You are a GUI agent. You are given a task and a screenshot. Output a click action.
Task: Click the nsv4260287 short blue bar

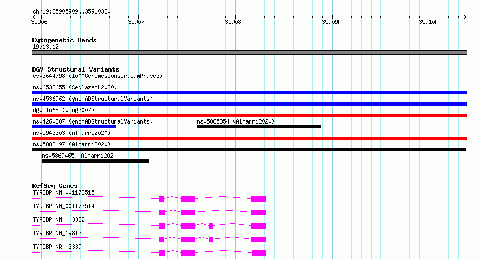[x=74, y=127]
